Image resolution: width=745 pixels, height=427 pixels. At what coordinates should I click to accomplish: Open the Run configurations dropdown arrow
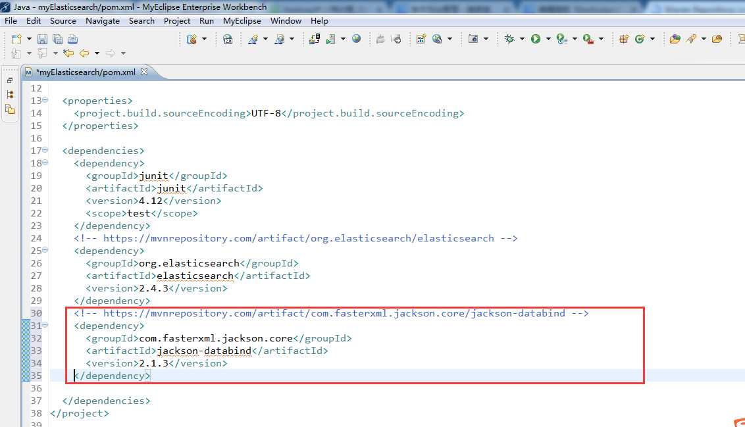(x=548, y=39)
